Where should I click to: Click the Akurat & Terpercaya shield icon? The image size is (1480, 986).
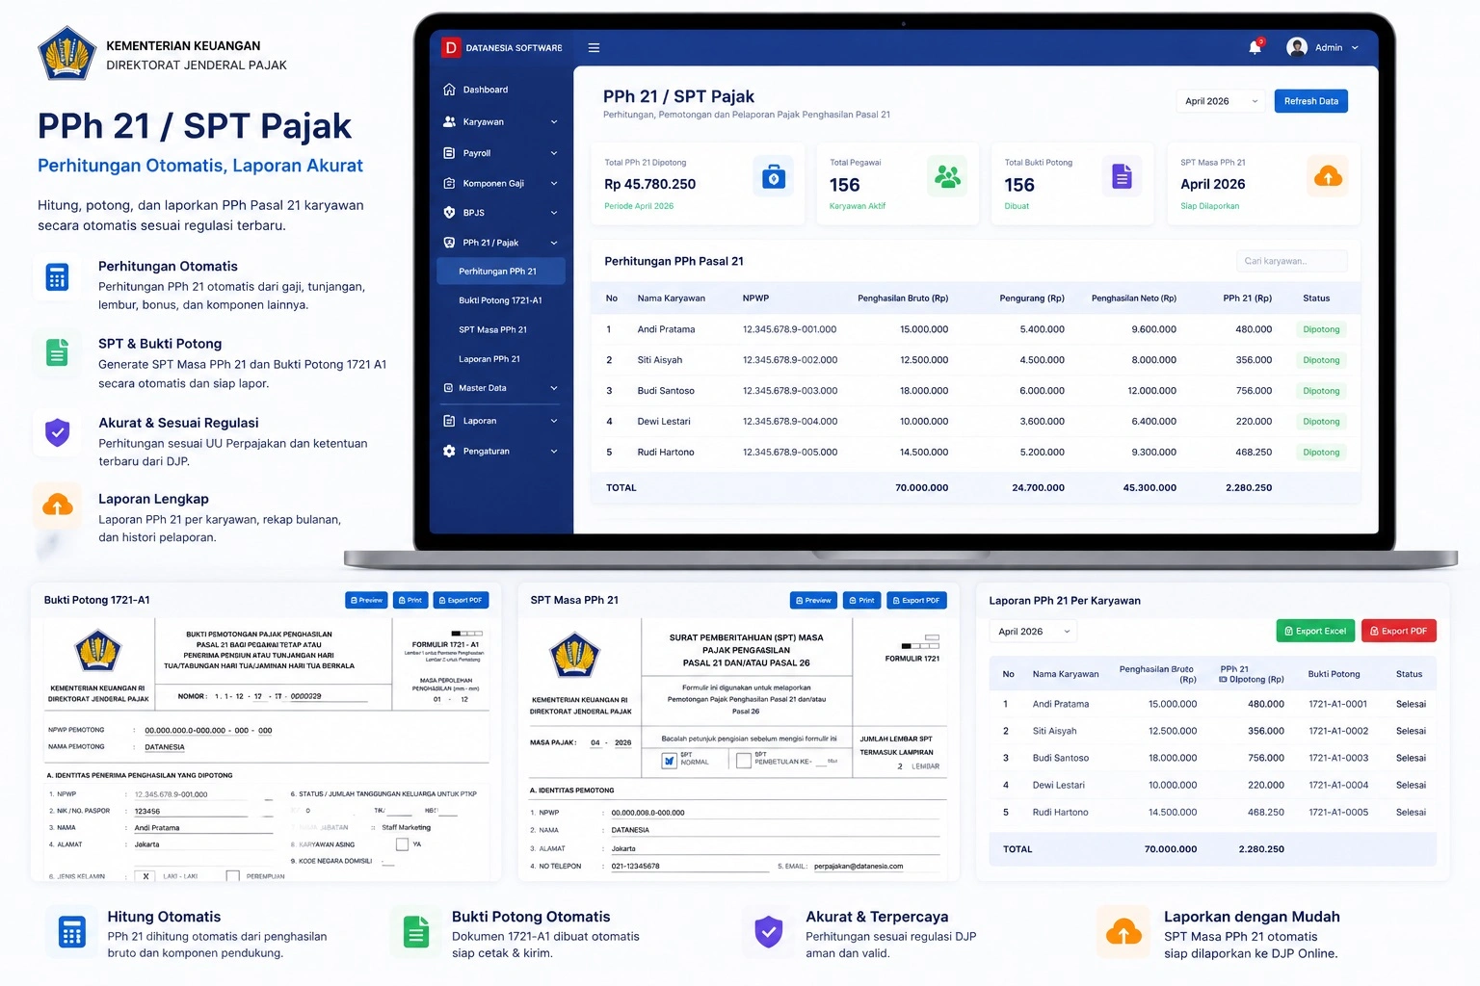pos(768,932)
